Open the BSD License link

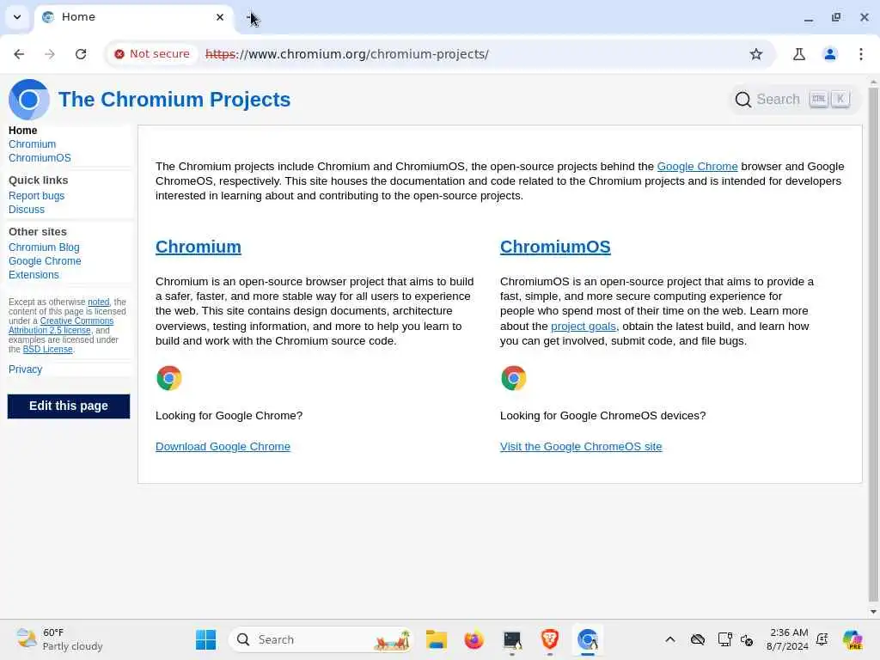point(48,349)
